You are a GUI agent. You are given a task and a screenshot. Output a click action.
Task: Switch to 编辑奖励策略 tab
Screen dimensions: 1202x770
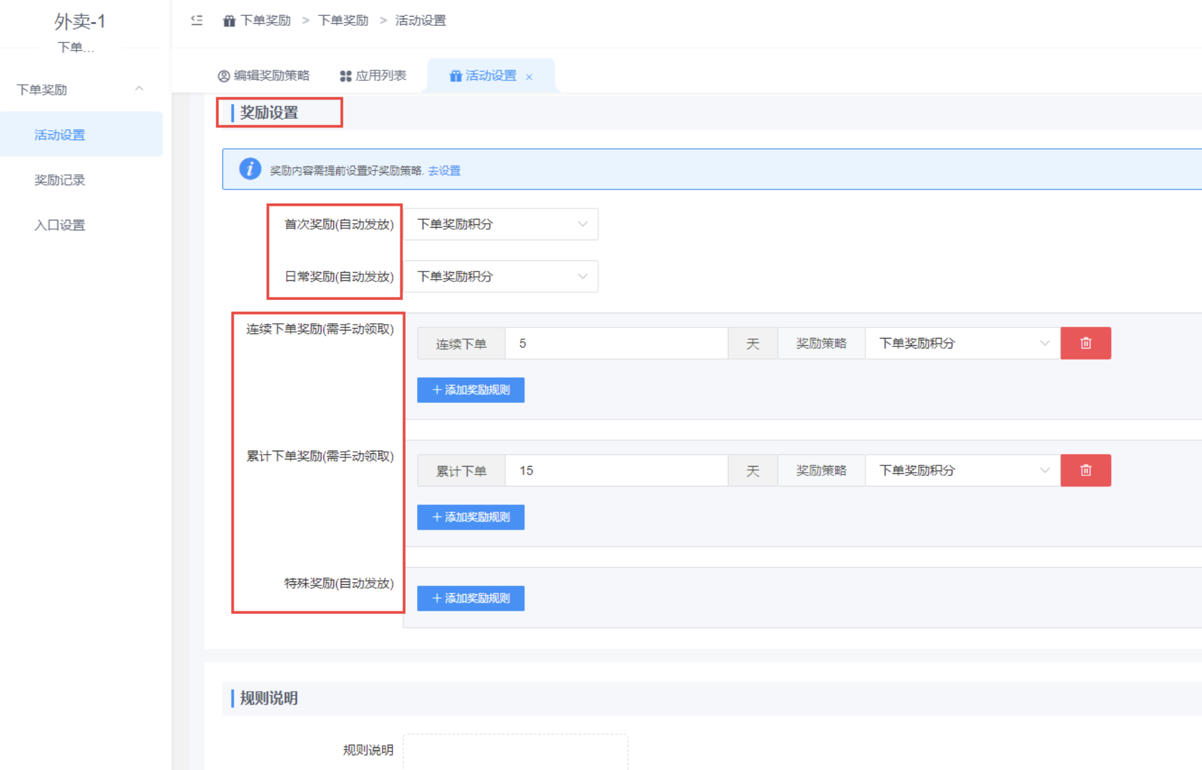click(264, 76)
